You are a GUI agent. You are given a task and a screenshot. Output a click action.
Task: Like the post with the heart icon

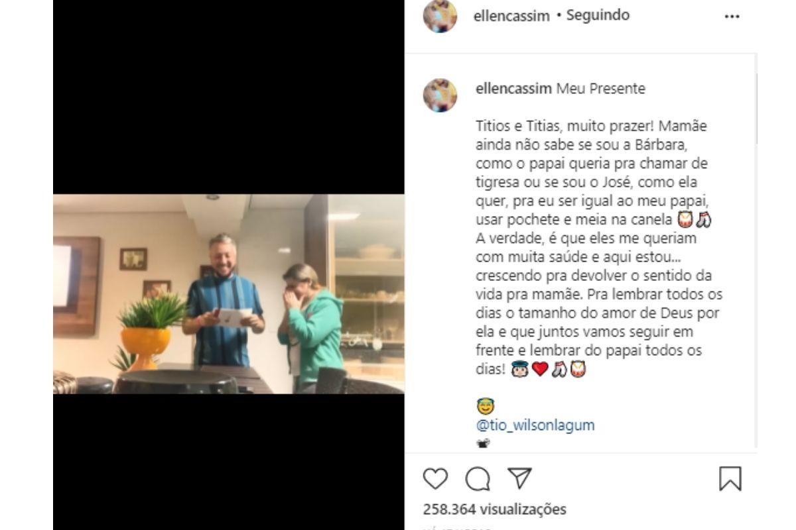[435, 478]
